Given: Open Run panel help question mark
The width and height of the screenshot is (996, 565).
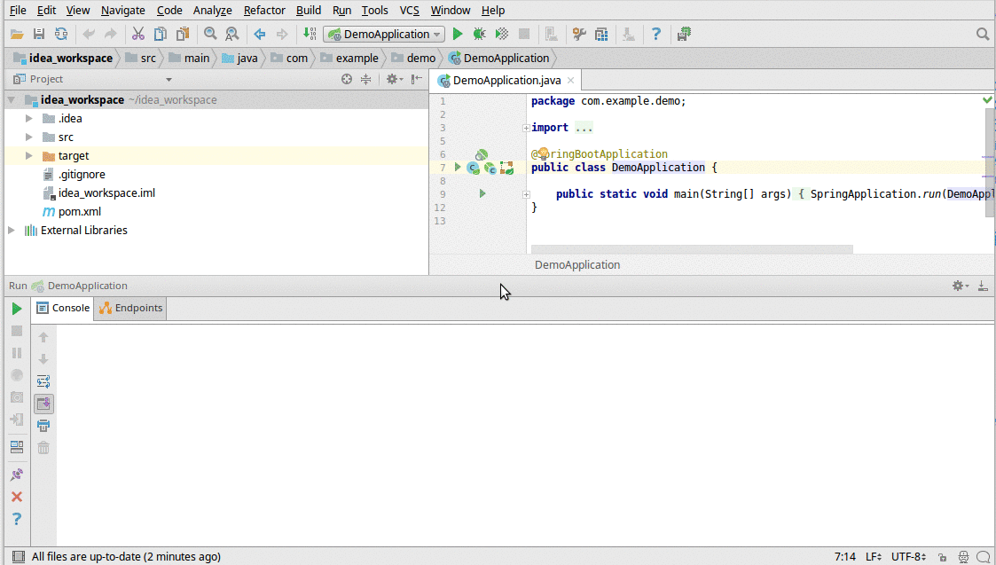Looking at the screenshot, I should pos(17,519).
